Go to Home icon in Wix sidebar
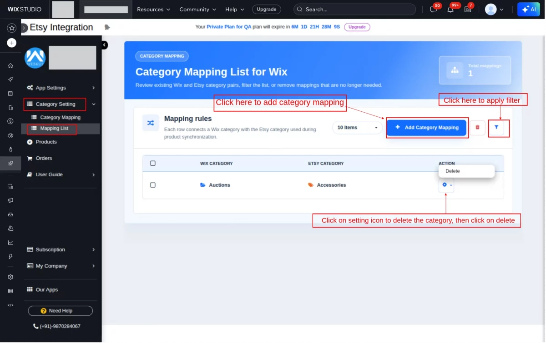This screenshot has height=343, width=546. [x=10, y=65]
